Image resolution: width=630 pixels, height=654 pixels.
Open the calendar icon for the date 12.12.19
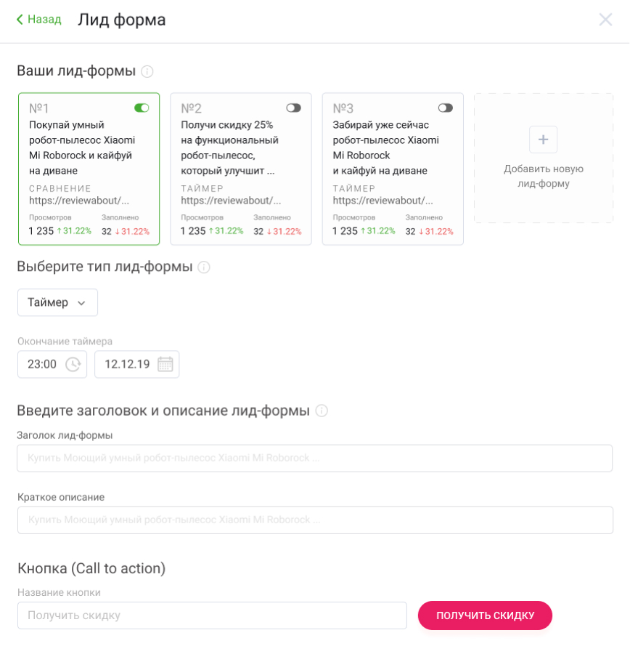click(x=165, y=365)
